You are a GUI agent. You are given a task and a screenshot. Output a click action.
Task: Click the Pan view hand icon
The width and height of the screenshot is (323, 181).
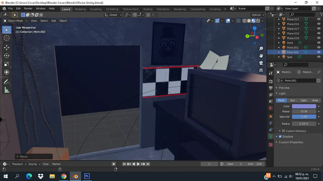coord(261,55)
